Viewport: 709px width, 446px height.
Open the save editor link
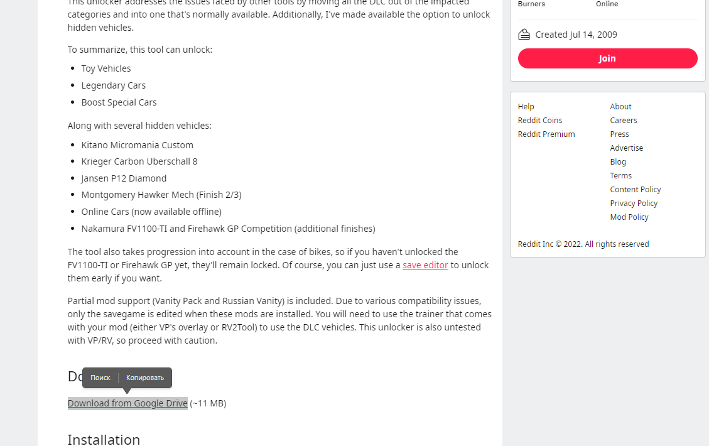pyautogui.click(x=425, y=265)
